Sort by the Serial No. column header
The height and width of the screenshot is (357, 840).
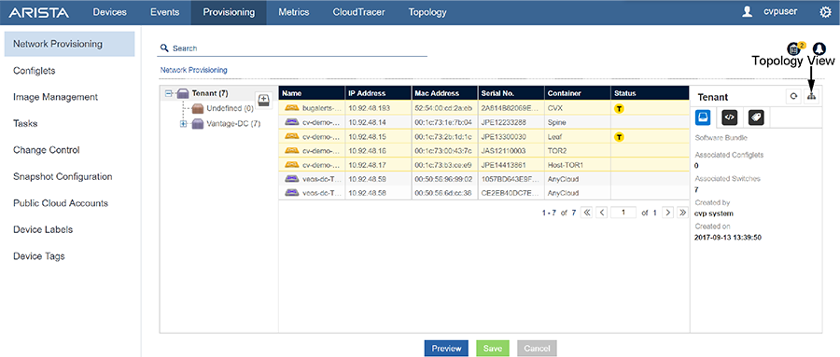click(511, 93)
